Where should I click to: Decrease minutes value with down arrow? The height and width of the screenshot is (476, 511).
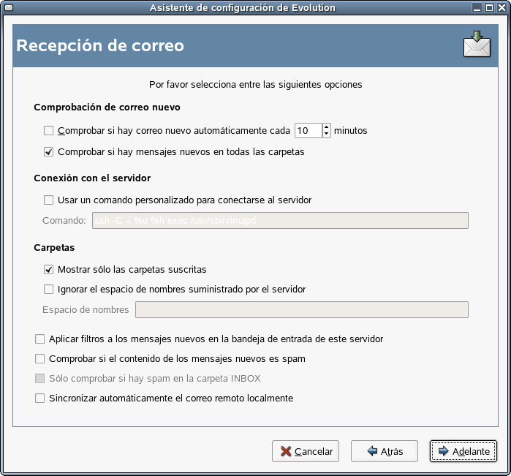click(x=327, y=134)
